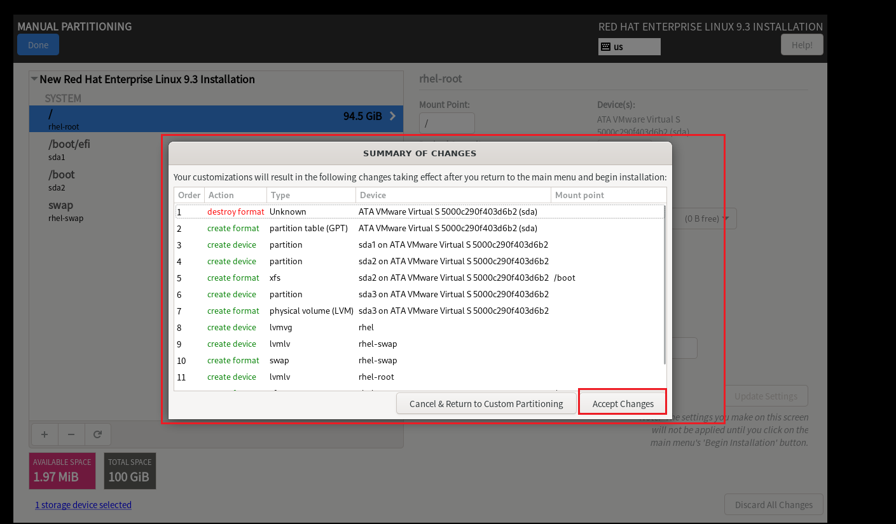Click the Update Settings button
This screenshot has height=524, width=896.
pyautogui.click(x=766, y=396)
